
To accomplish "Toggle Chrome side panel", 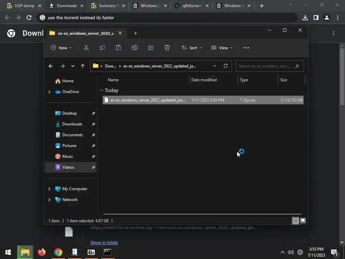I will point(316,18).
